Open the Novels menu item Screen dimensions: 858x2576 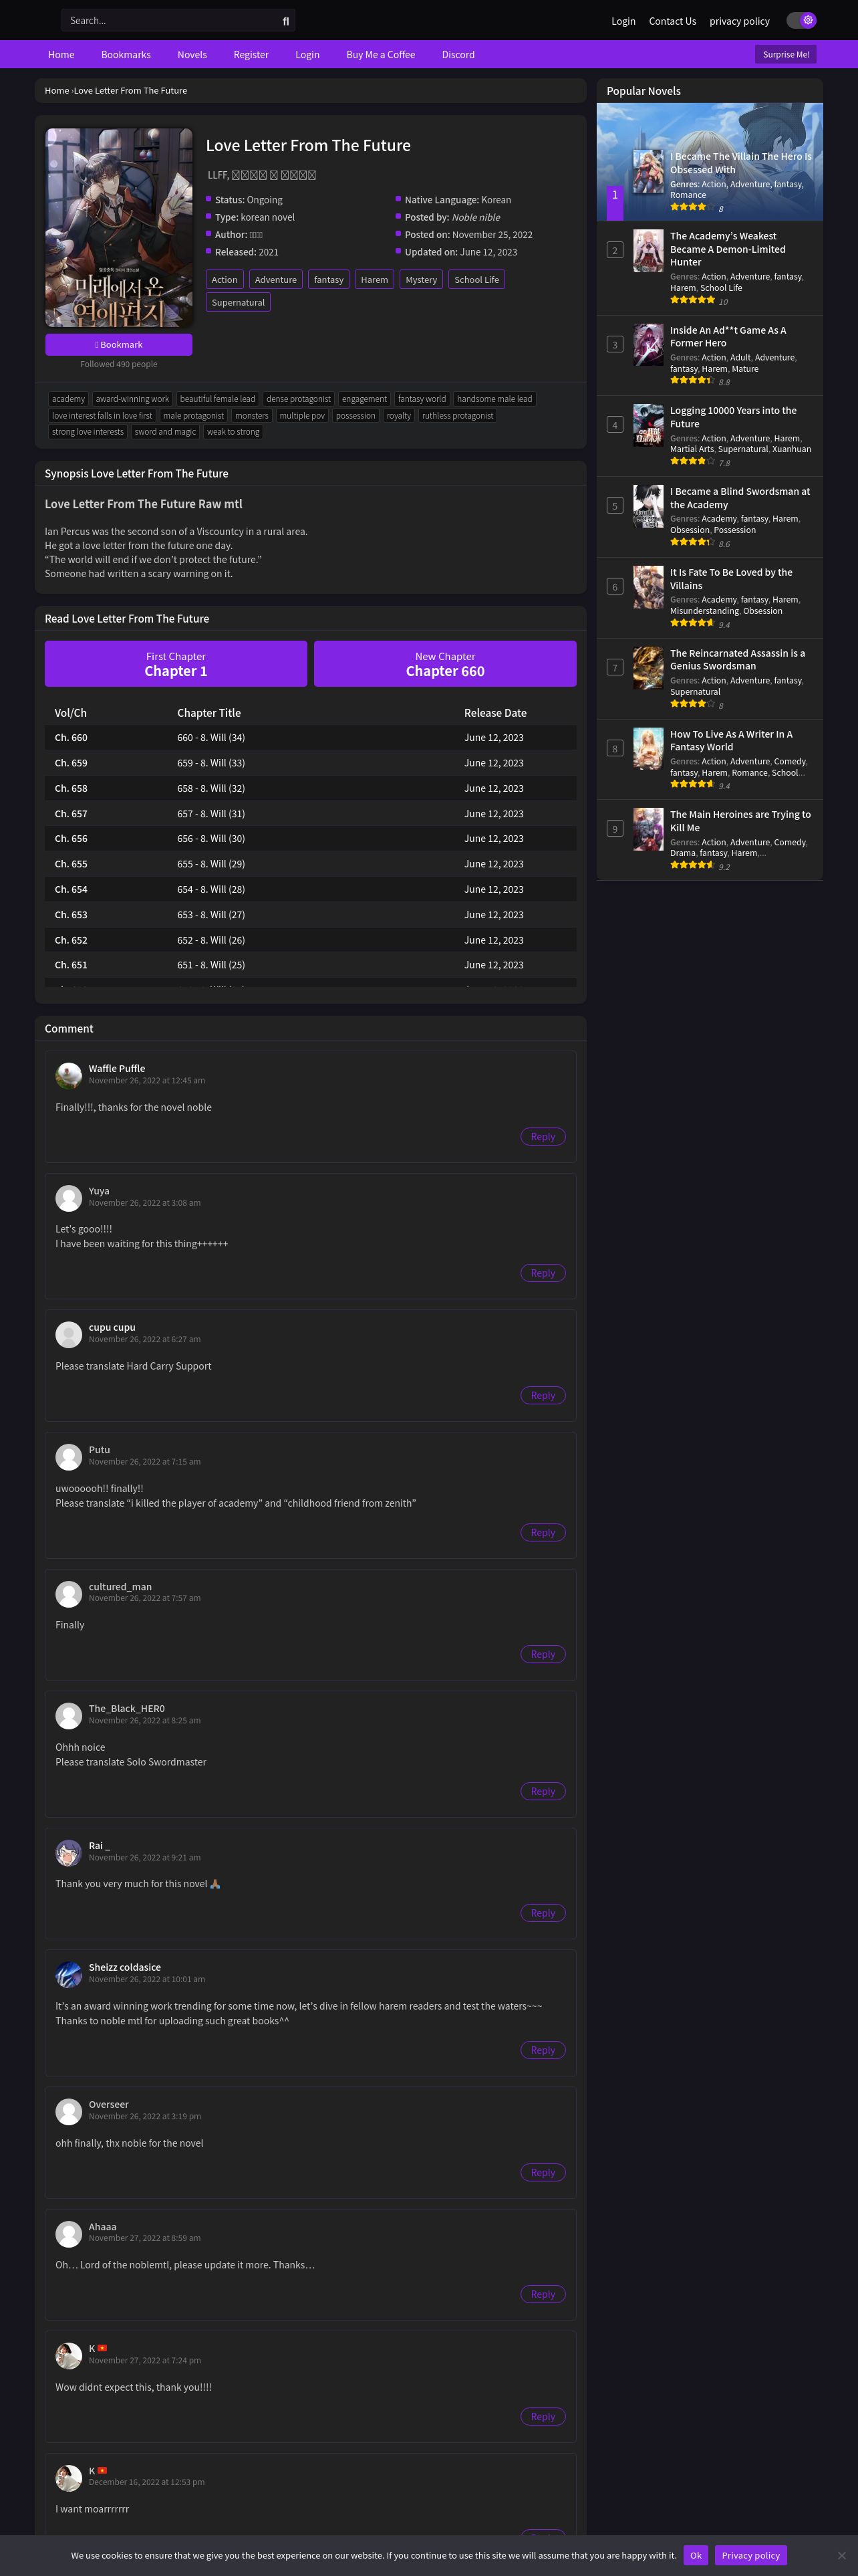[192, 55]
